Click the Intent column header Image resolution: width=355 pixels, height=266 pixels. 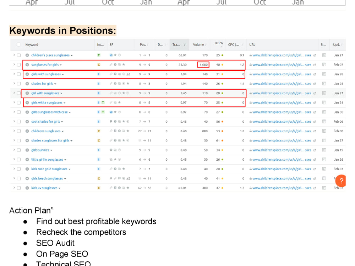[x=100, y=45]
